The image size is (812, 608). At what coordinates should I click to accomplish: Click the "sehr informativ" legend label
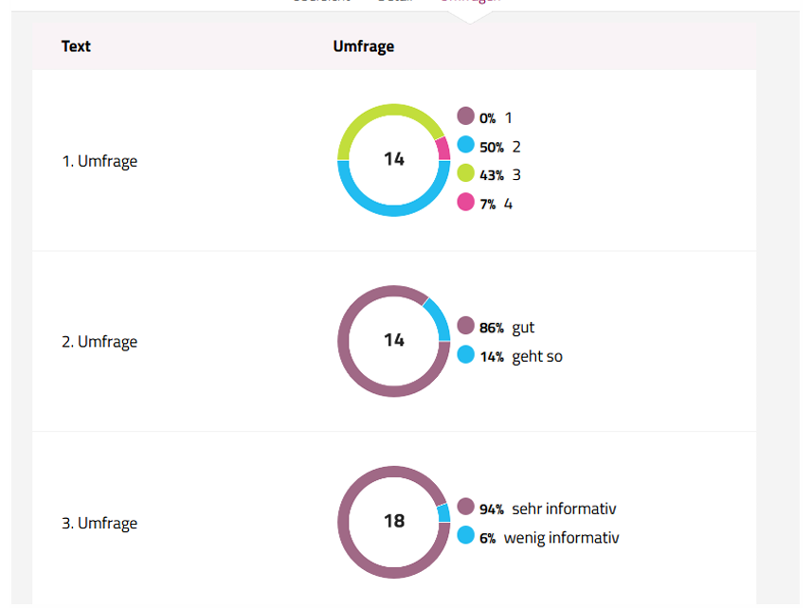pos(565,509)
